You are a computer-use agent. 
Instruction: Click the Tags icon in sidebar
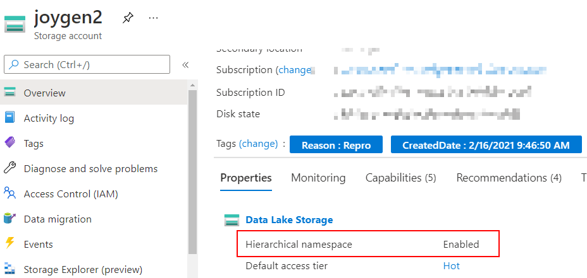9,143
